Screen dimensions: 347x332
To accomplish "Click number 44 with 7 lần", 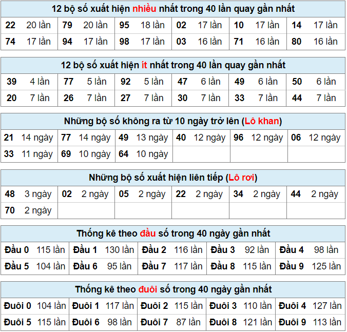I will click(316, 98).
